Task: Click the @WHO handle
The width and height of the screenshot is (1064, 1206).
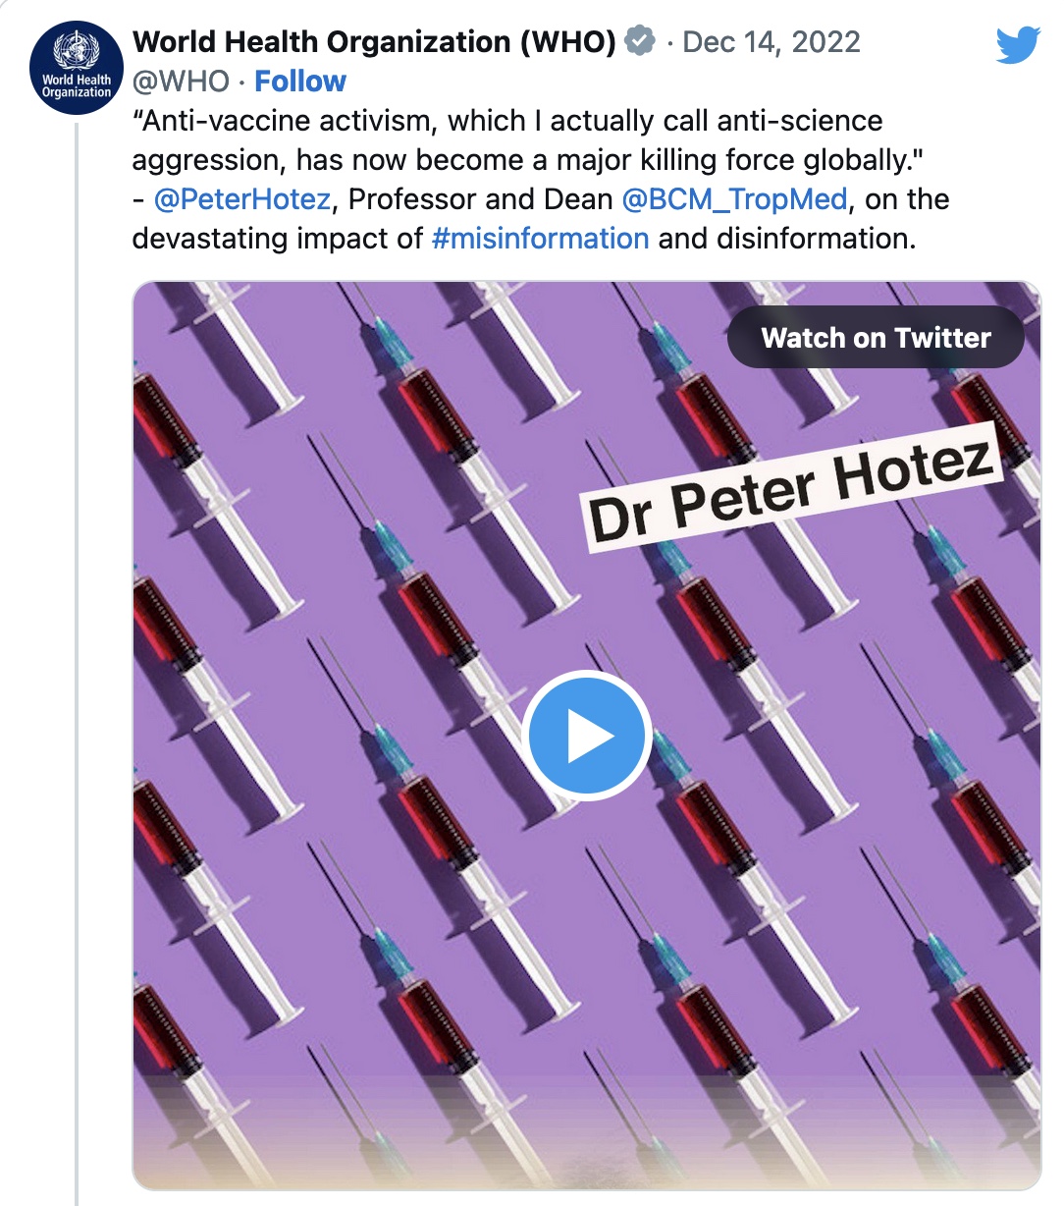Action: (181, 82)
